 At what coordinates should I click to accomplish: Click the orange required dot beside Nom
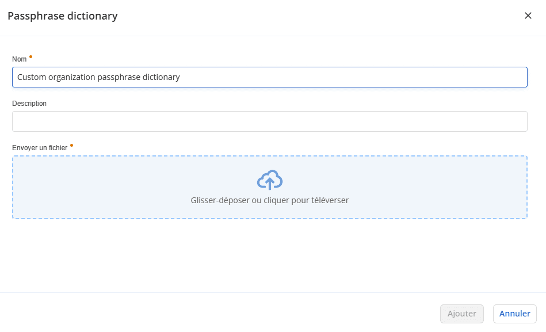point(30,57)
